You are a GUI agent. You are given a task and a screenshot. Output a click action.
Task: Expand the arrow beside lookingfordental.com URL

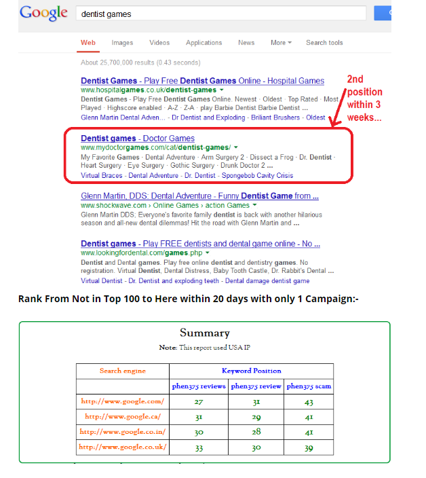click(208, 253)
